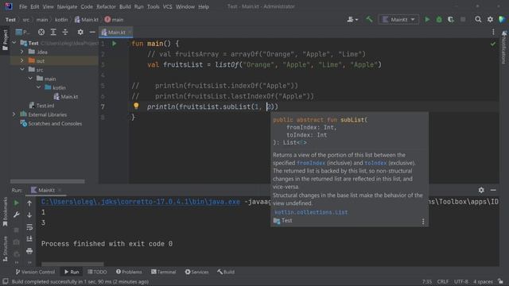509x286 pixels.
Task: Select Main.kt in the project tree
Action: pyautogui.click(x=65, y=97)
